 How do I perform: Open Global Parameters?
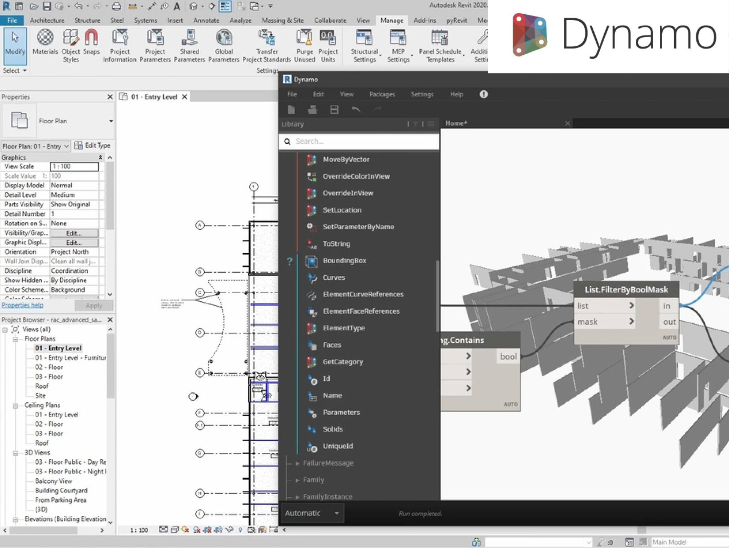[x=224, y=46]
